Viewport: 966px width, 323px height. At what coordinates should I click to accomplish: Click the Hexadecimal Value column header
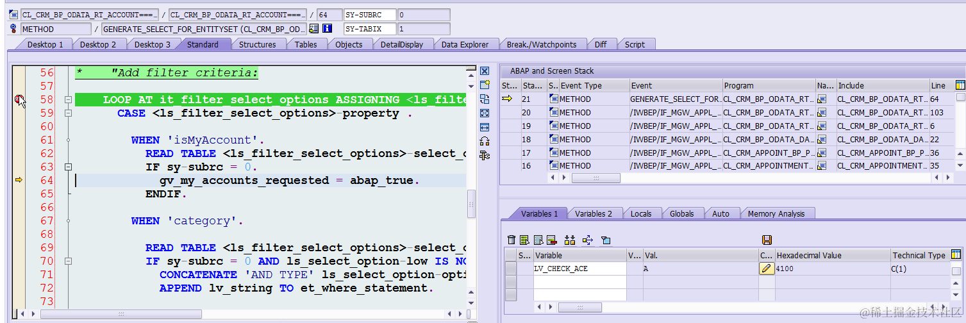[832, 255]
